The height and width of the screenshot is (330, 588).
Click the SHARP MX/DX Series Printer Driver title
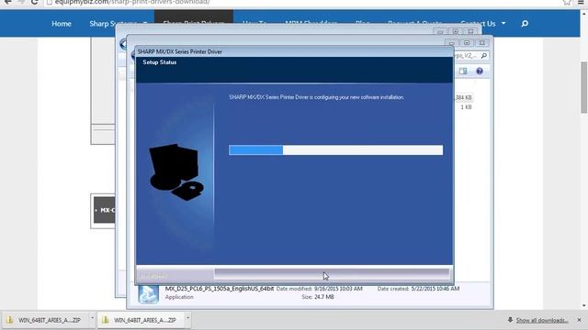point(180,51)
